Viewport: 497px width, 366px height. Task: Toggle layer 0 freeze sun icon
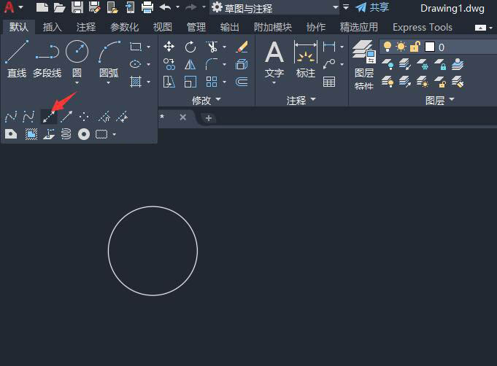[x=401, y=47]
